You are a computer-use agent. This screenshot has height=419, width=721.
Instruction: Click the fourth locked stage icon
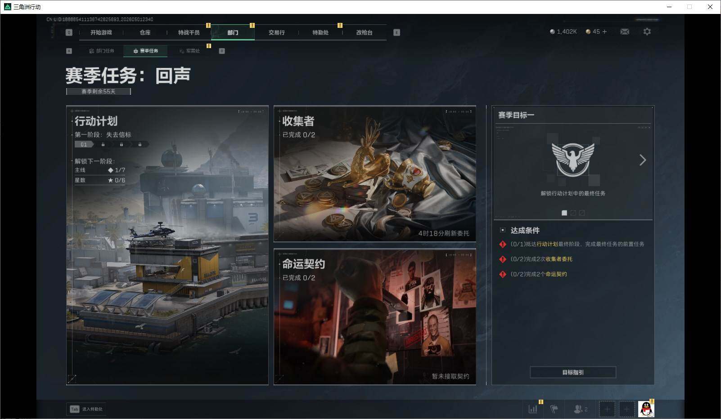[140, 144]
